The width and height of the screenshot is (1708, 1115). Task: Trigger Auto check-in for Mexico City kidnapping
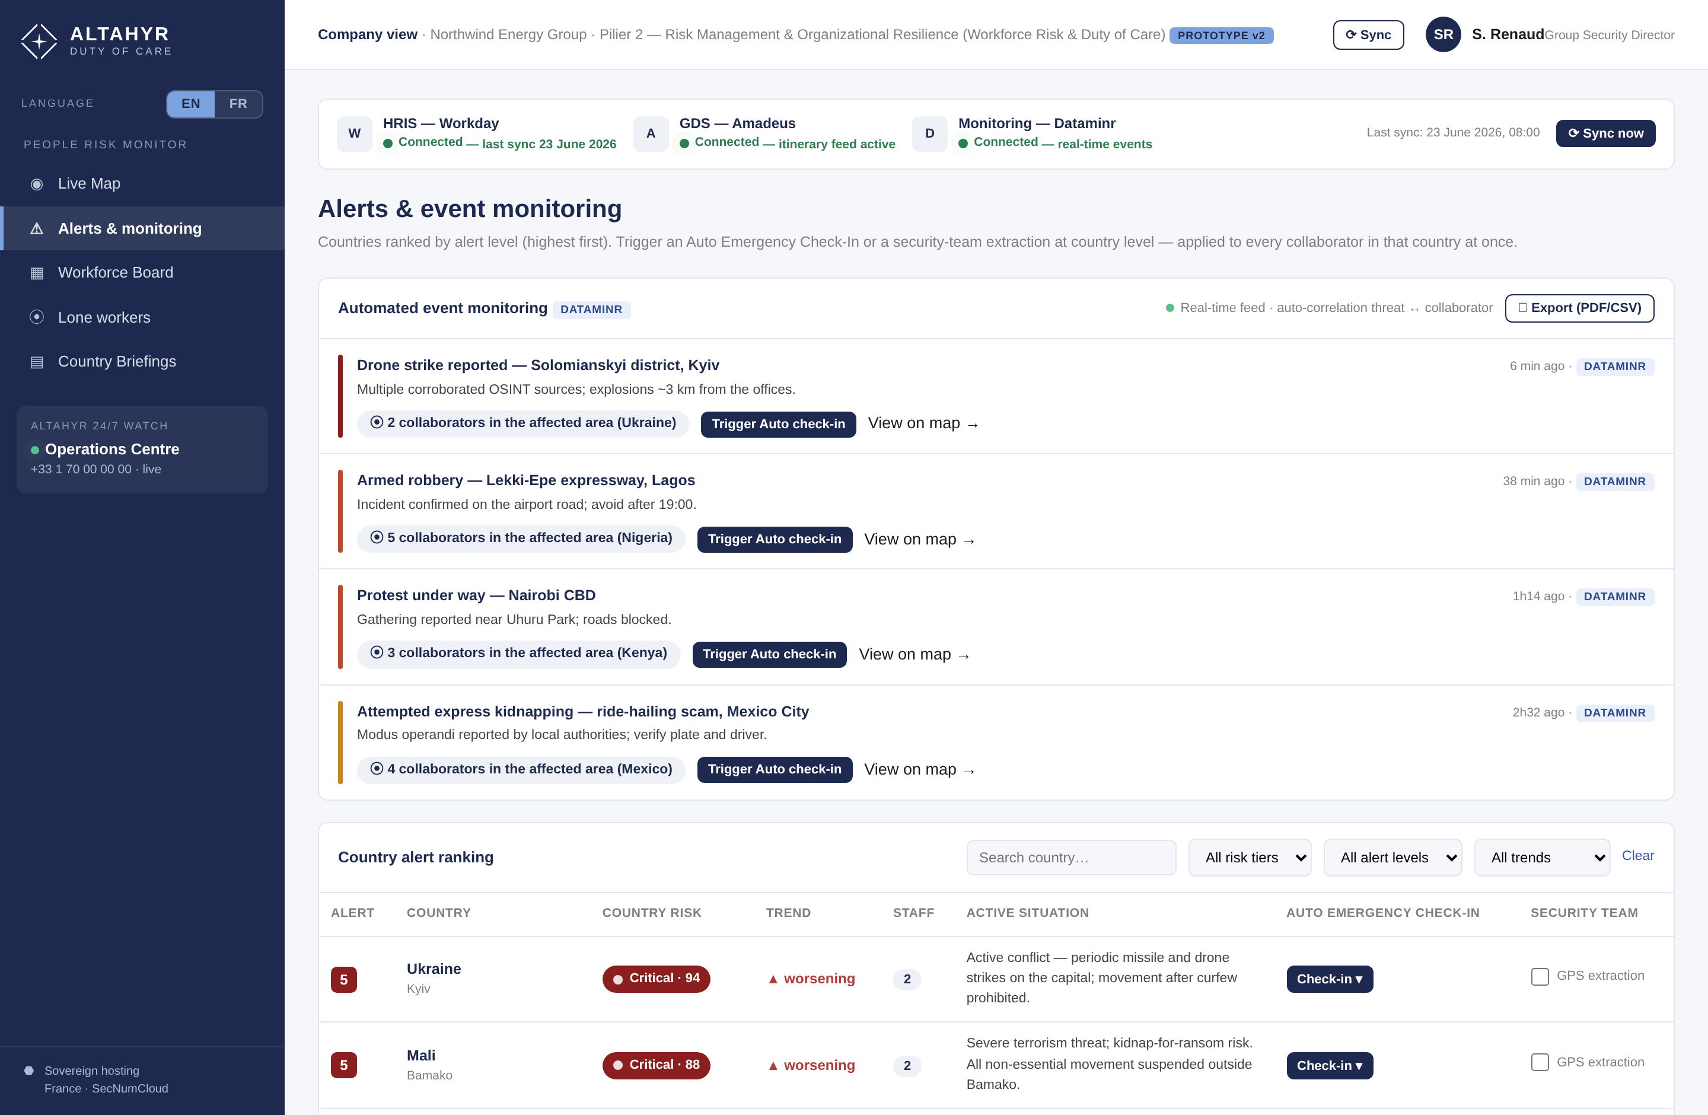(x=775, y=769)
